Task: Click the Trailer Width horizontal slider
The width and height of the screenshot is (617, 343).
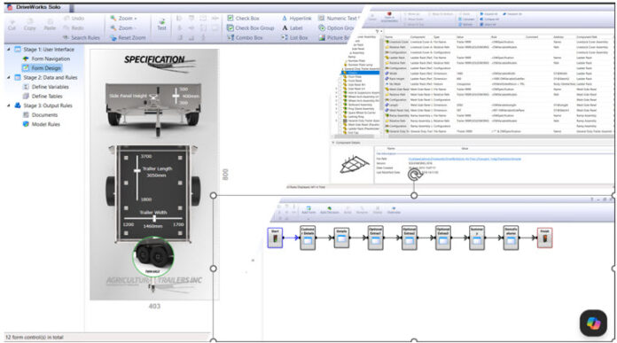Action: click(x=153, y=218)
